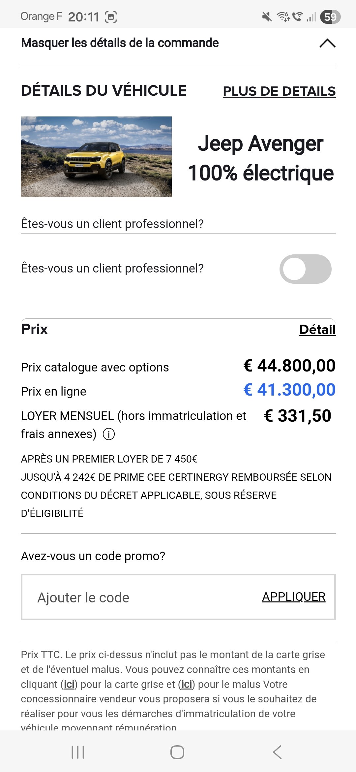Image resolution: width=356 pixels, height=772 pixels.
Task: Toggle the professional client switch
Action: 305,269
